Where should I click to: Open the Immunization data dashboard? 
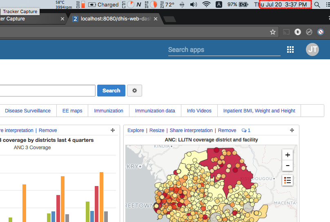click(155, 111)
